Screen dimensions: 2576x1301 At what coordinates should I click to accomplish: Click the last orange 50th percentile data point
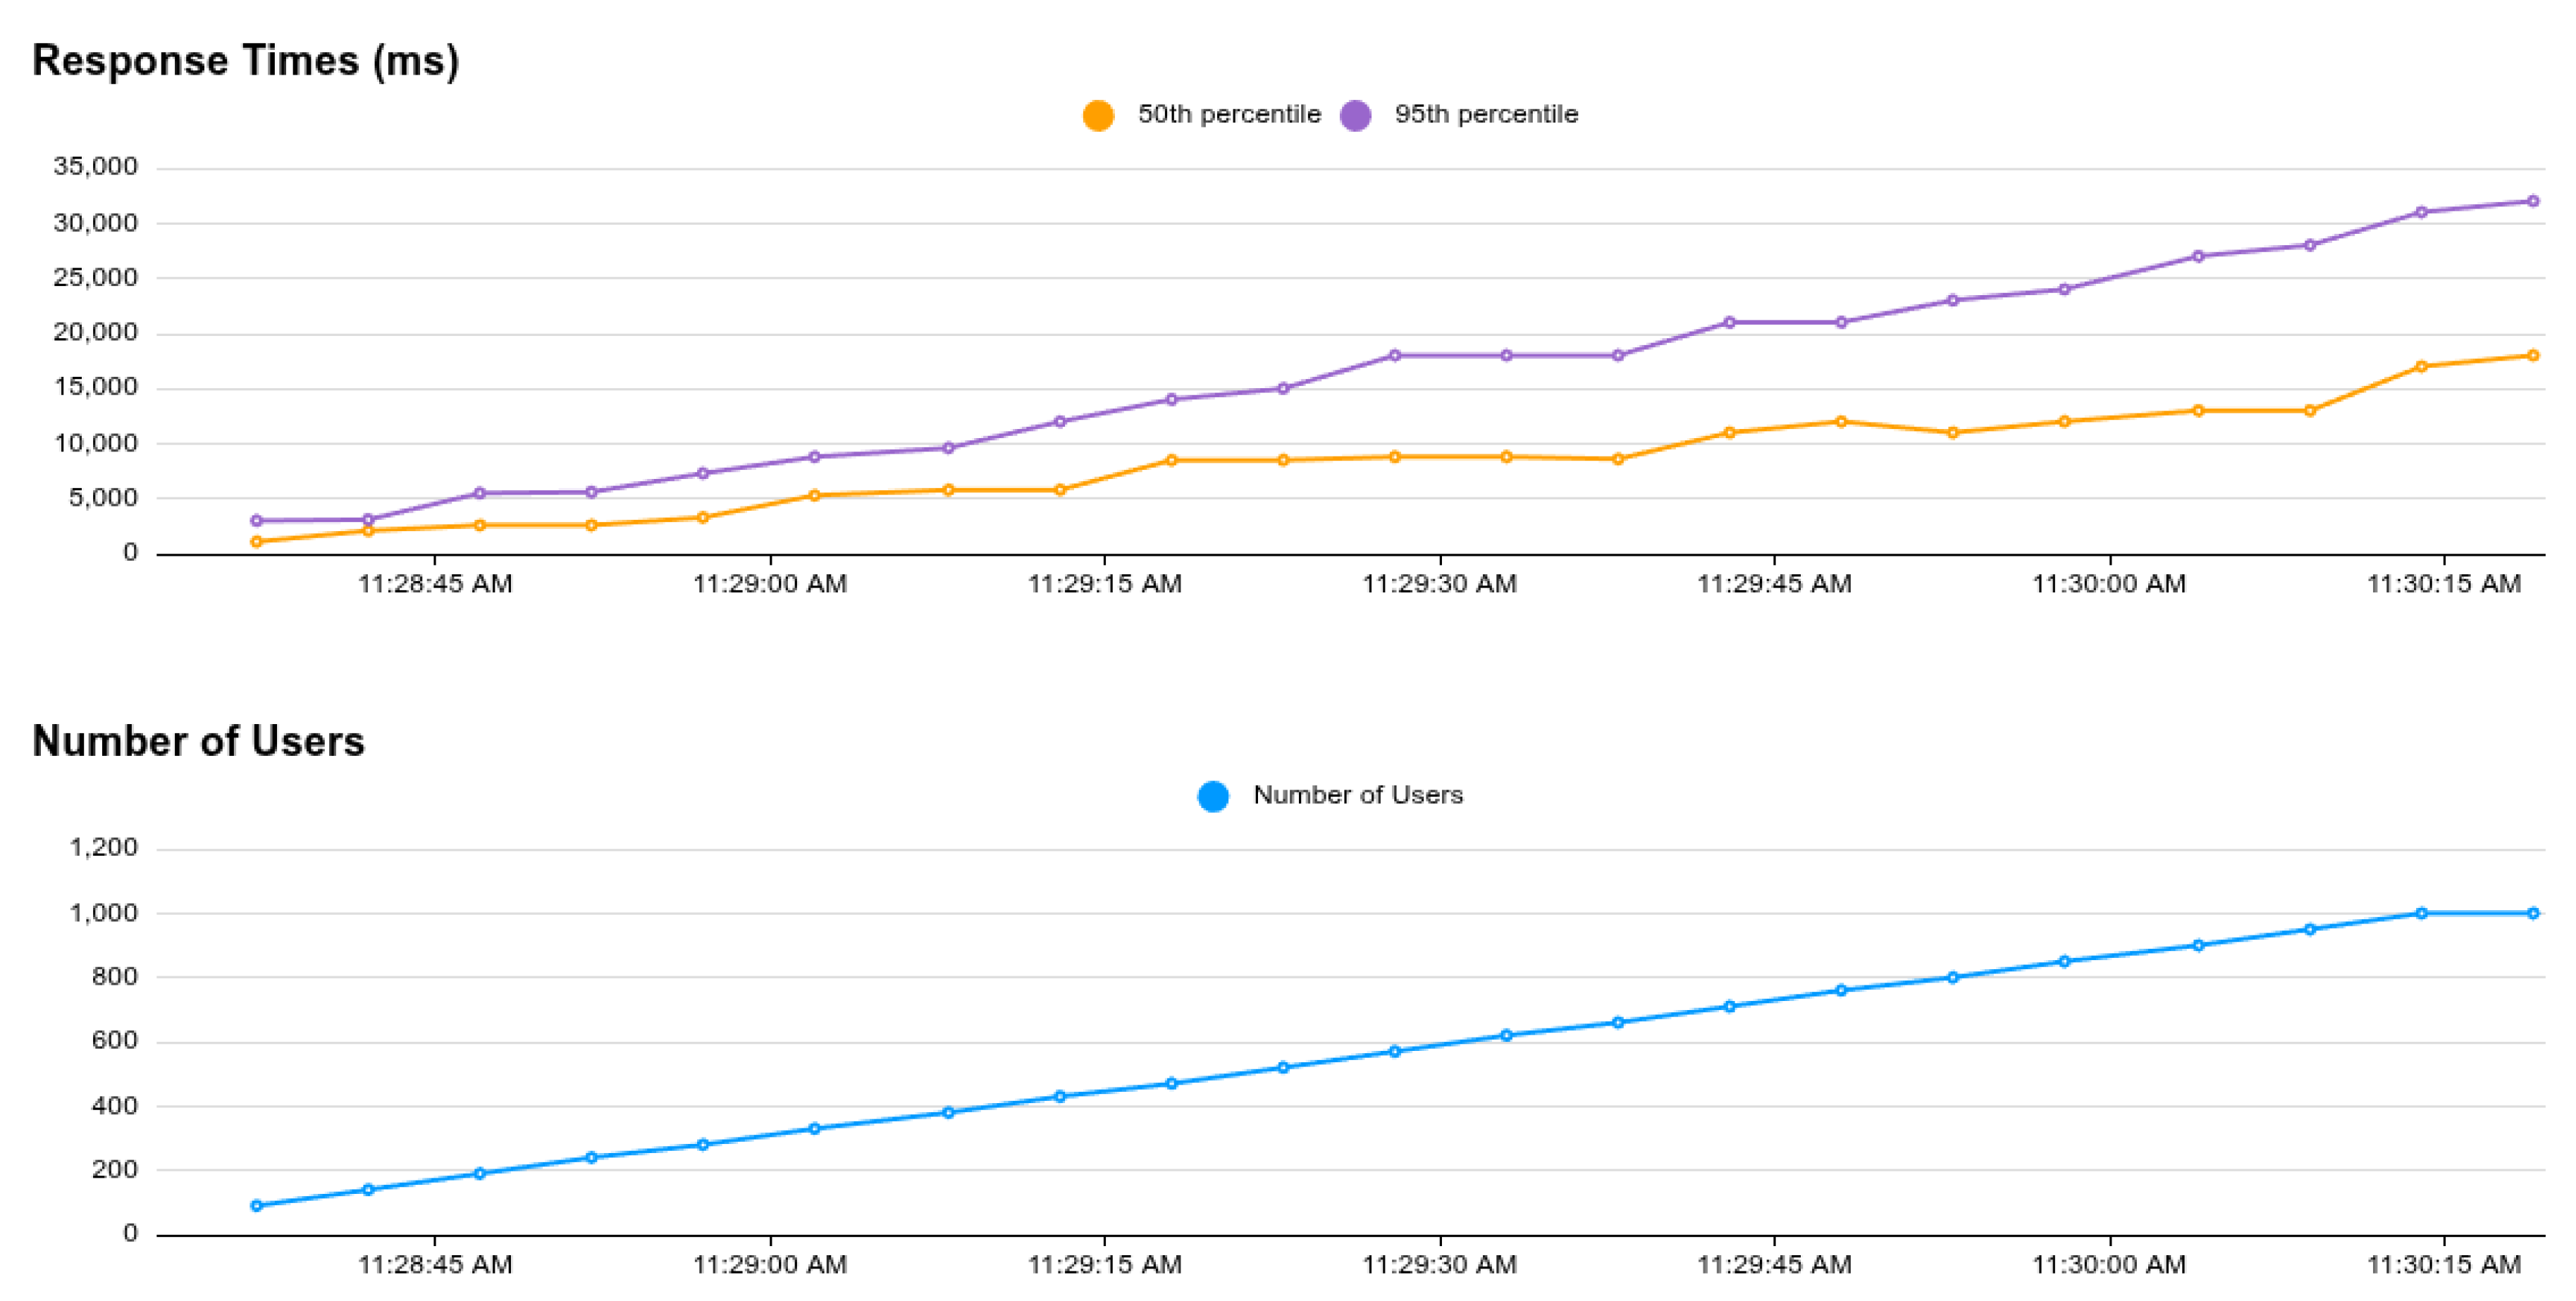[x=2533, y=356]
